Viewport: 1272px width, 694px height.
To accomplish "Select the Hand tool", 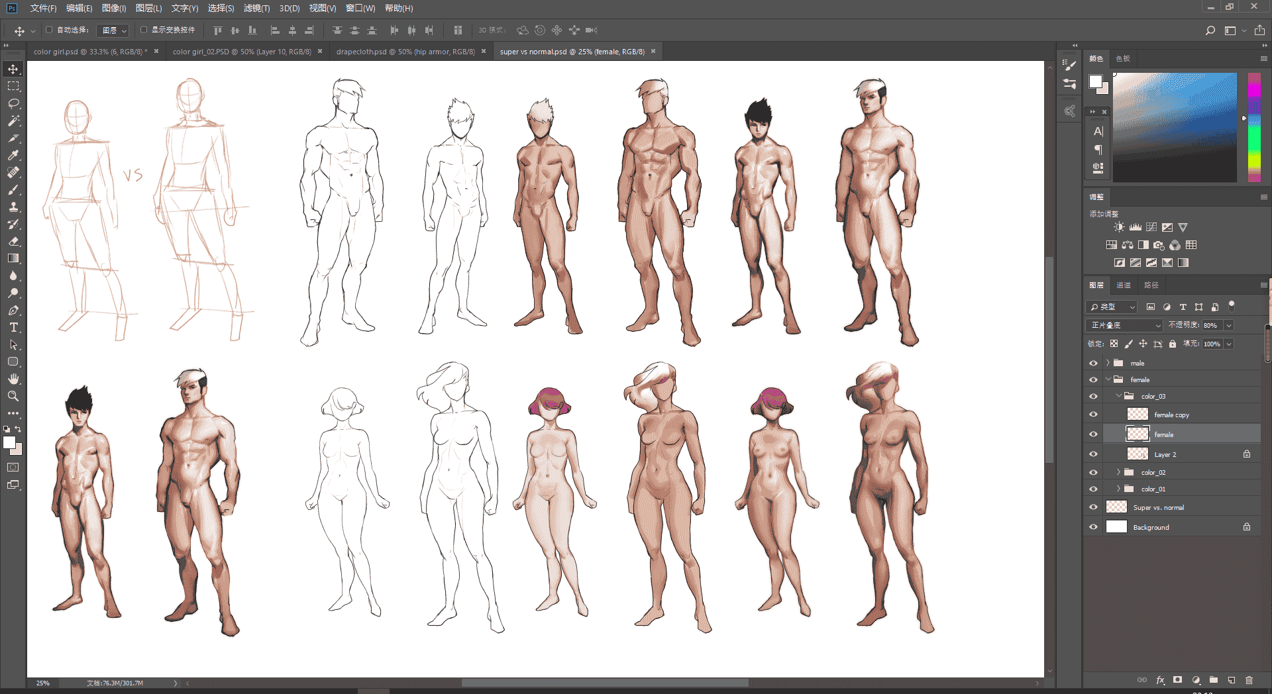I will click(13, 379).
